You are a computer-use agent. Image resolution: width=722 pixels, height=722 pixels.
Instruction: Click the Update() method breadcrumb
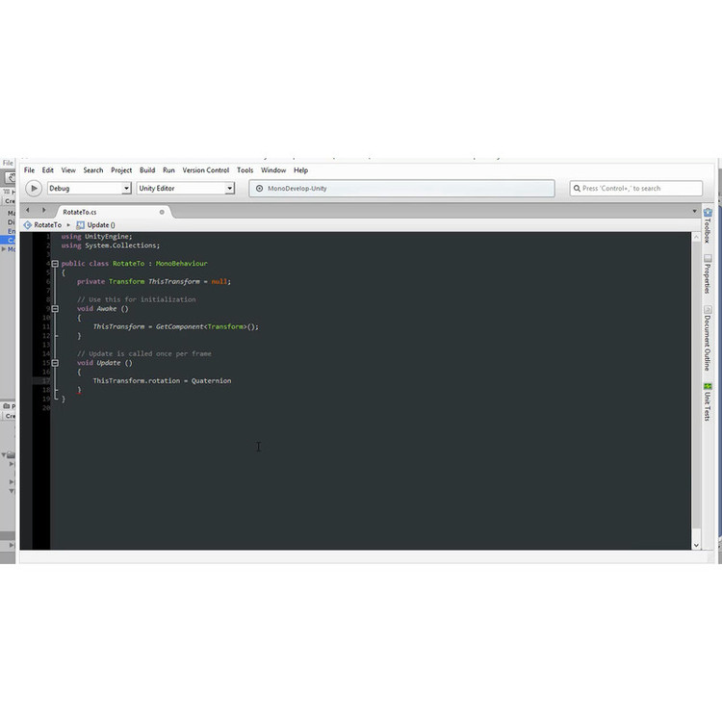pyautogui.click(x=100, y=224)
